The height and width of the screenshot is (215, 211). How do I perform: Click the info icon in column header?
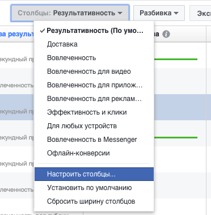coord(166,34)
